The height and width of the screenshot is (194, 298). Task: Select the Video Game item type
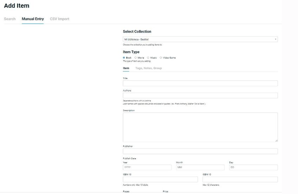pos(161,57)
